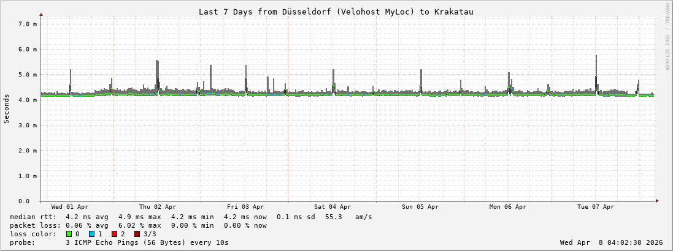Select the Mon 06 Apr date label
The image size is (673, 251).
coord(508,207)
